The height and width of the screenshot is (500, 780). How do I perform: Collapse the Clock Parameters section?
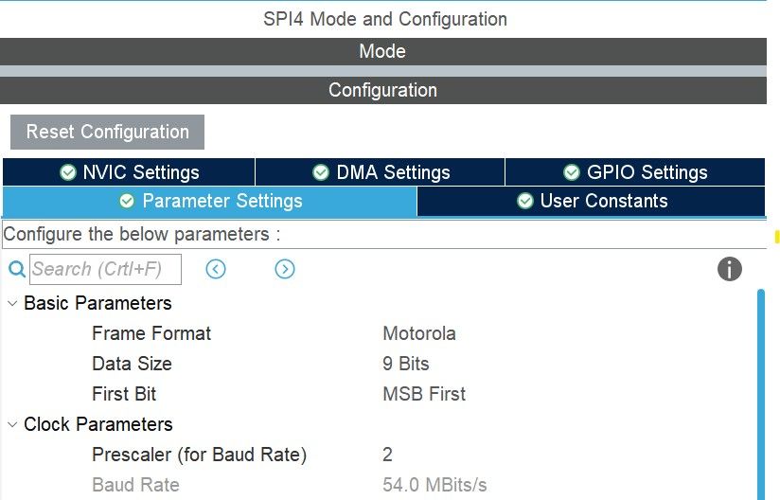(12, 424)
